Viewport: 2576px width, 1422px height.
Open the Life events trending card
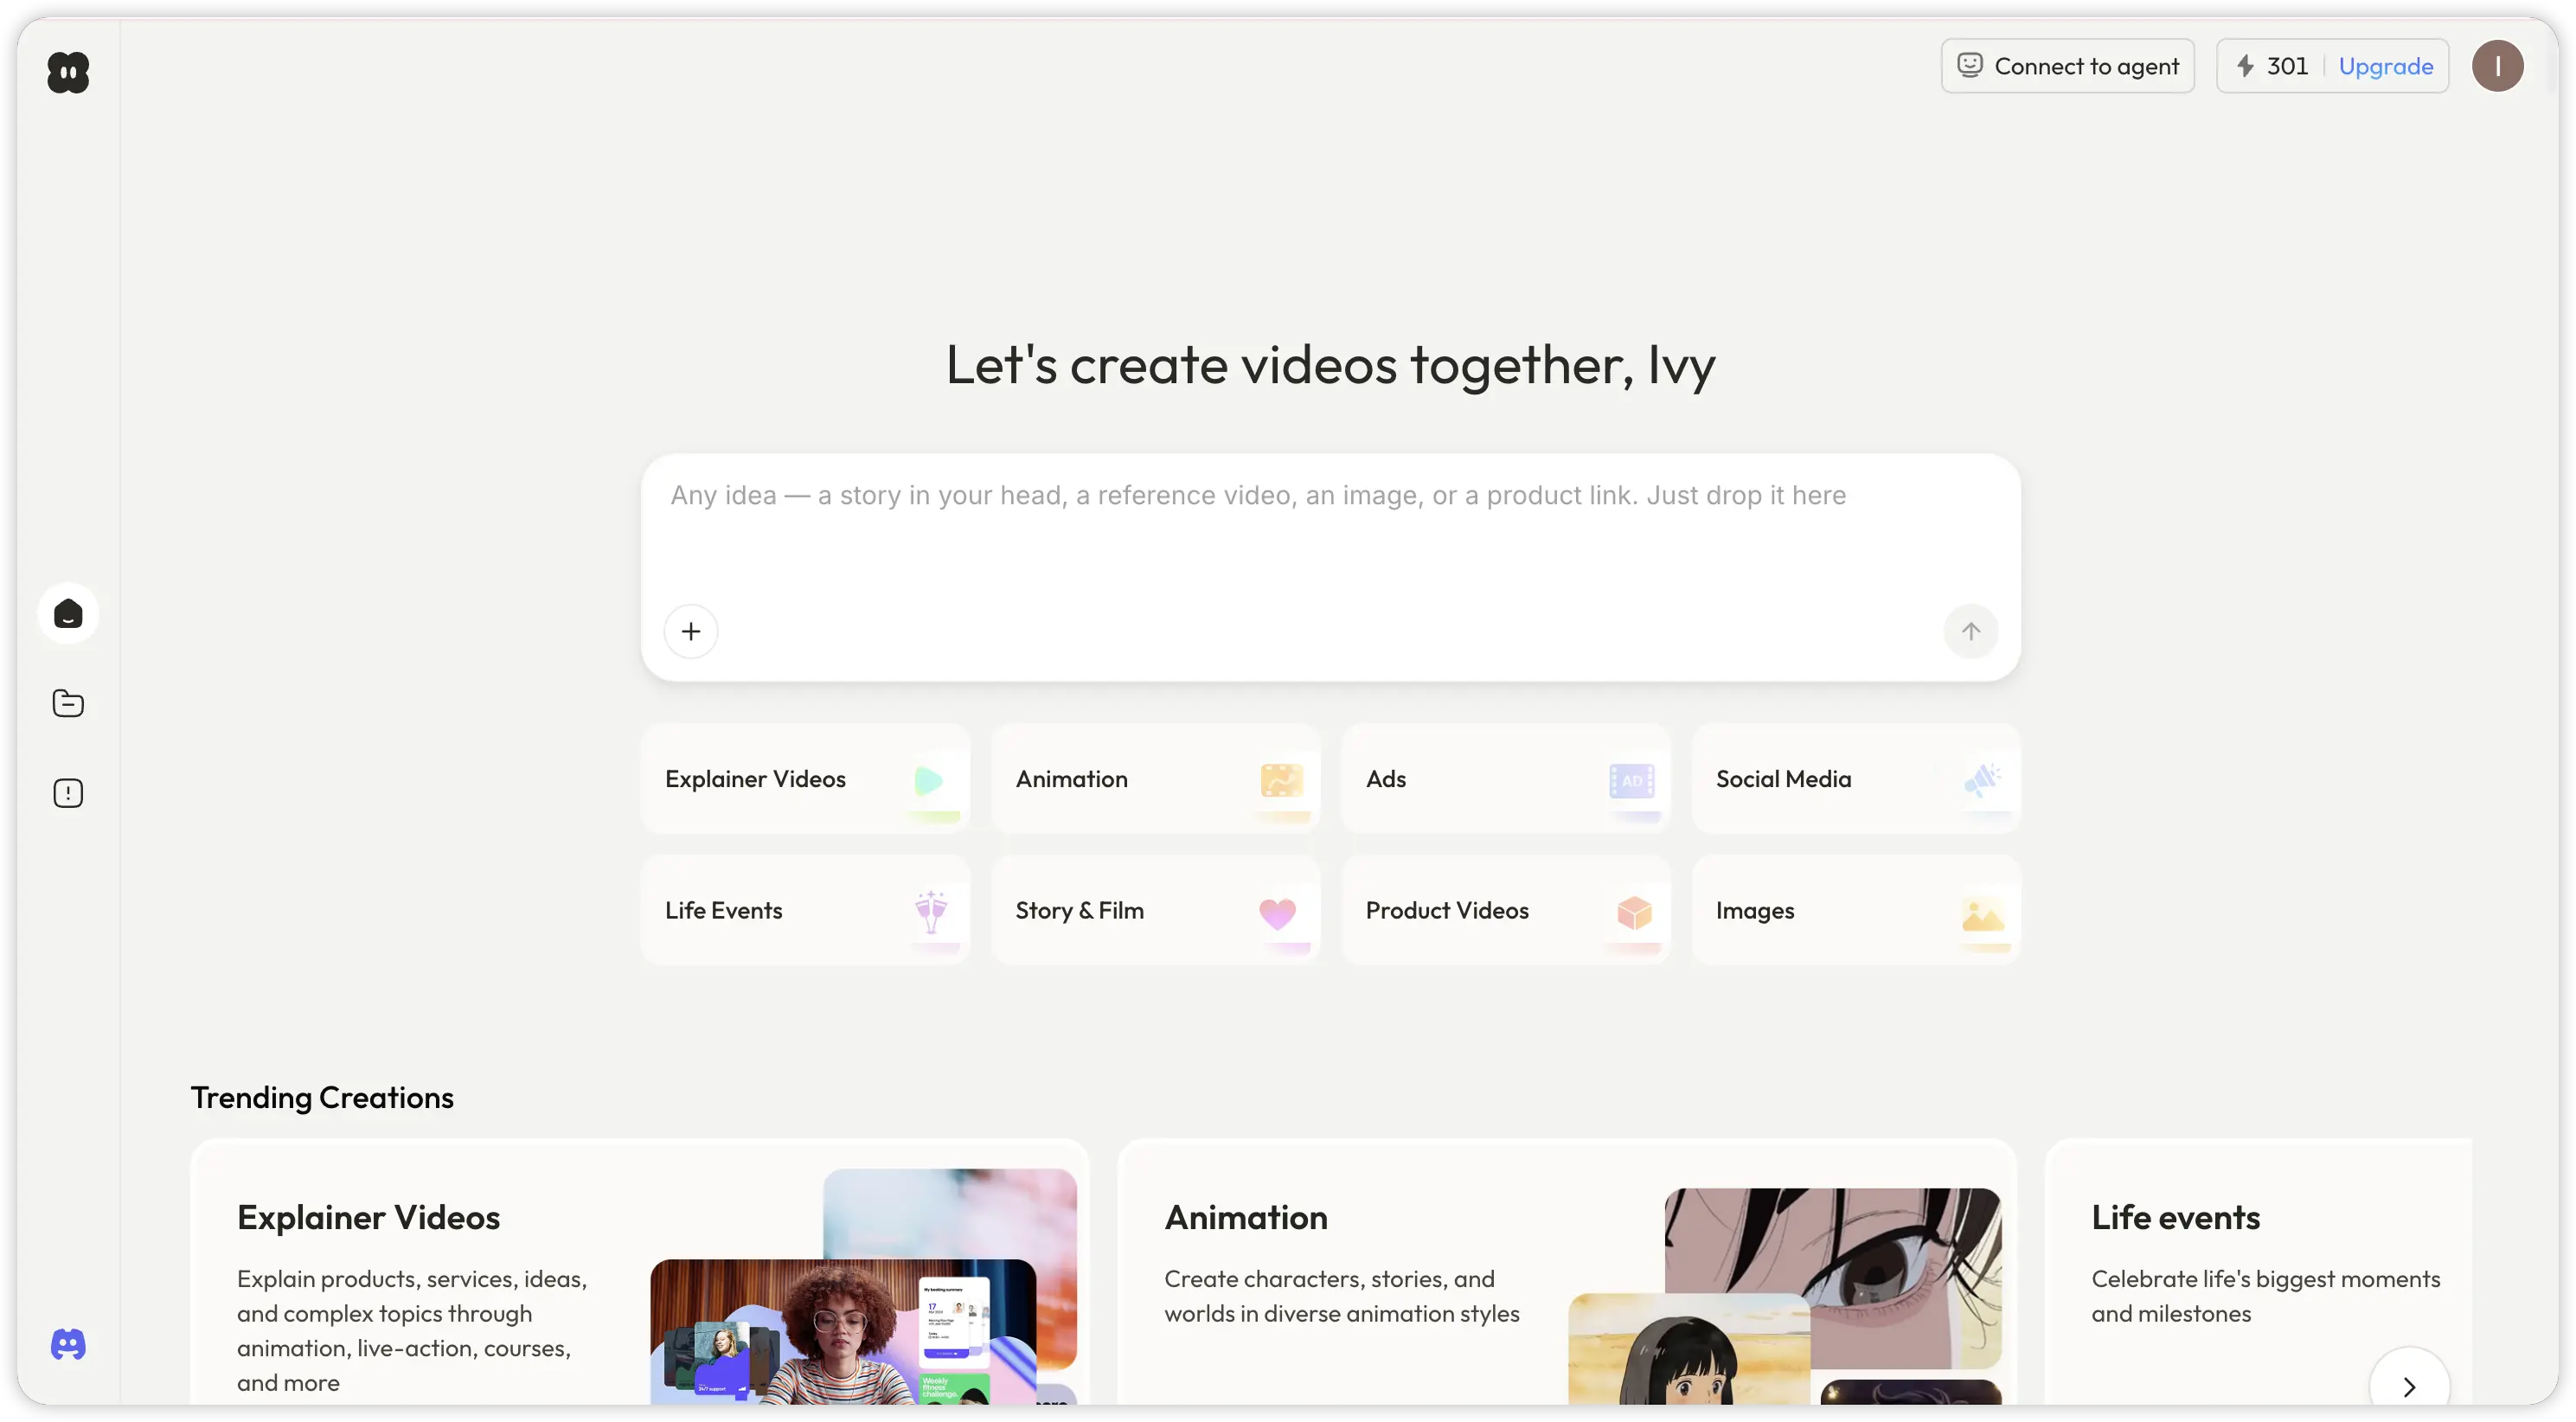click(2258, 1272)
